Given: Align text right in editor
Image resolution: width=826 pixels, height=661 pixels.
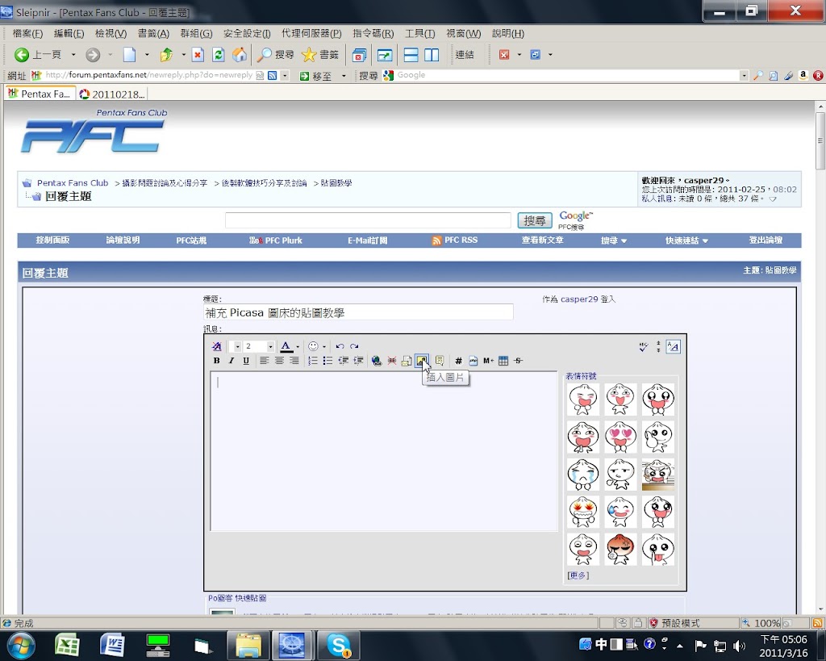Looking at the screenshot, I should tap(294, 361).
